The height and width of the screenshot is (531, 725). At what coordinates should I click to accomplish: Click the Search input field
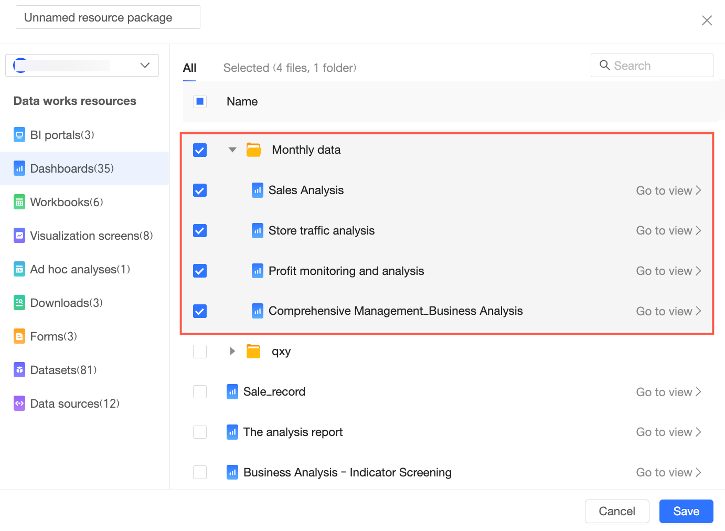(652, 65)
